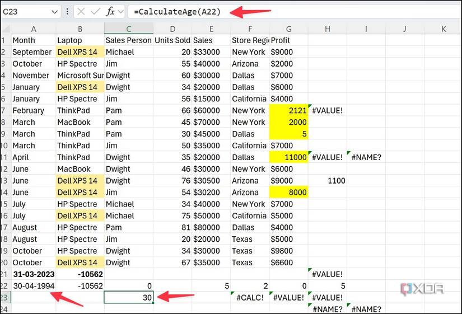Click the '#CALC!' error cell
The width and height of the screenshot is (462, 314).
[250, 298]
